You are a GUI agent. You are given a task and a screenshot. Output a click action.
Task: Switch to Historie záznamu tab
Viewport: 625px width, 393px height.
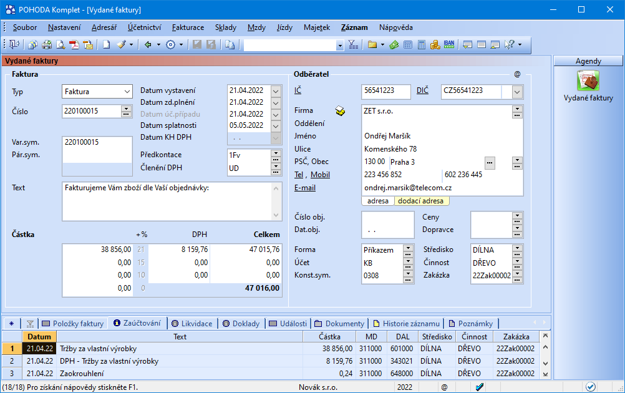(407, 324)
